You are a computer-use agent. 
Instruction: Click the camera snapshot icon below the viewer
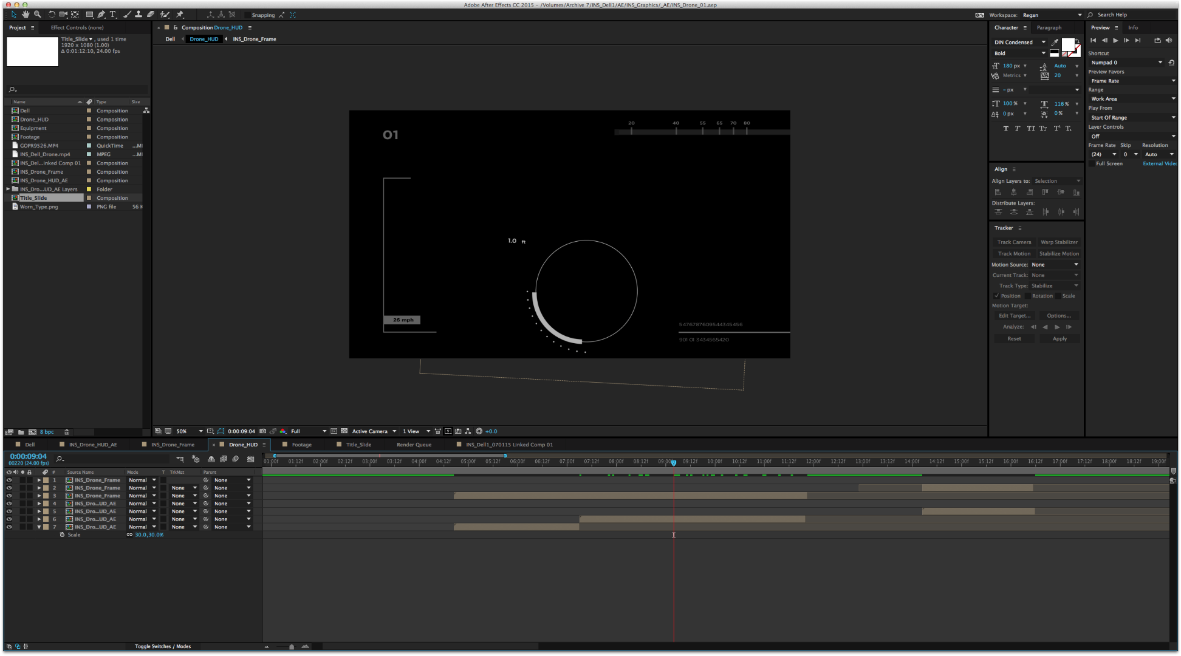point(263,431)
